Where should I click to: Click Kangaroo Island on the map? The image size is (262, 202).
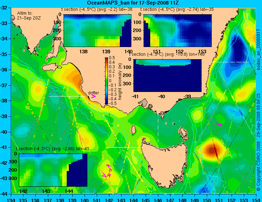pyautogui.click(x=51, y=67)
